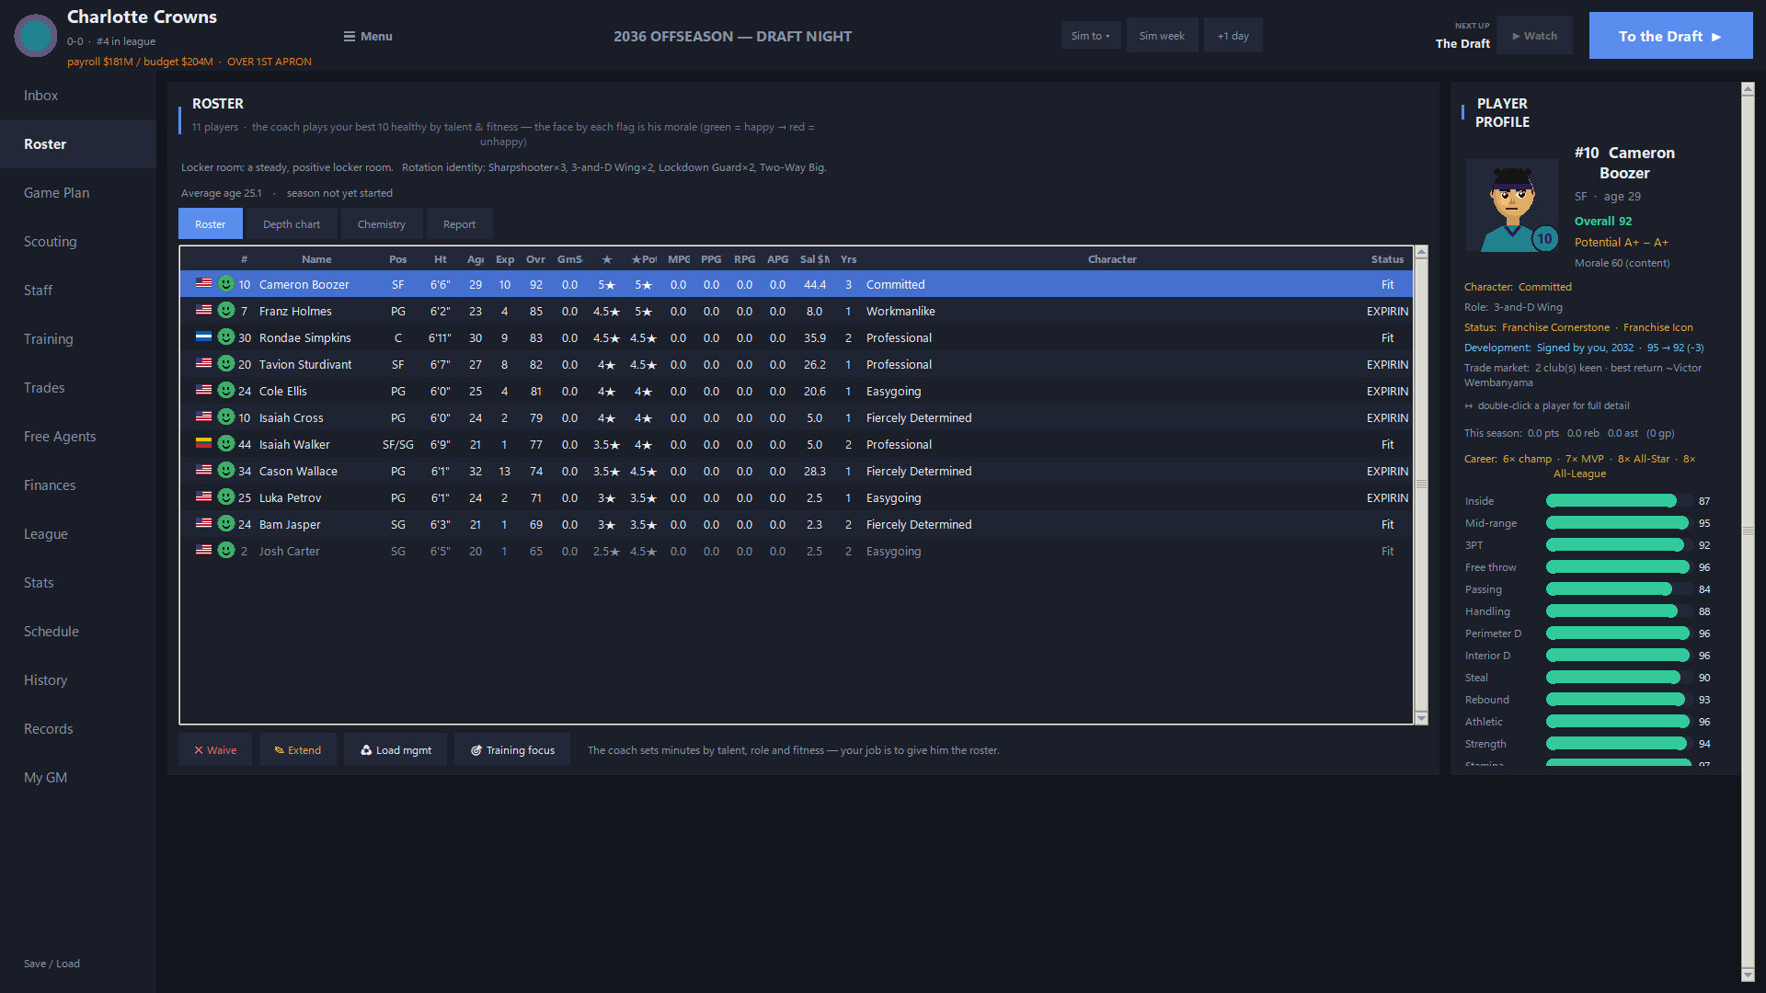Click Tavion Sturdivant's flag icon

[204, 364]
